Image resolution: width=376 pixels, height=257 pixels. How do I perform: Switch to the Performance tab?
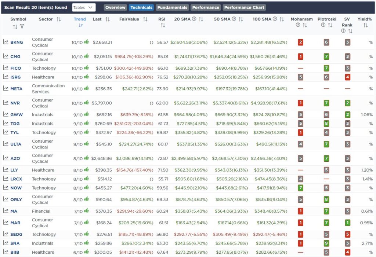click(206, 7)
